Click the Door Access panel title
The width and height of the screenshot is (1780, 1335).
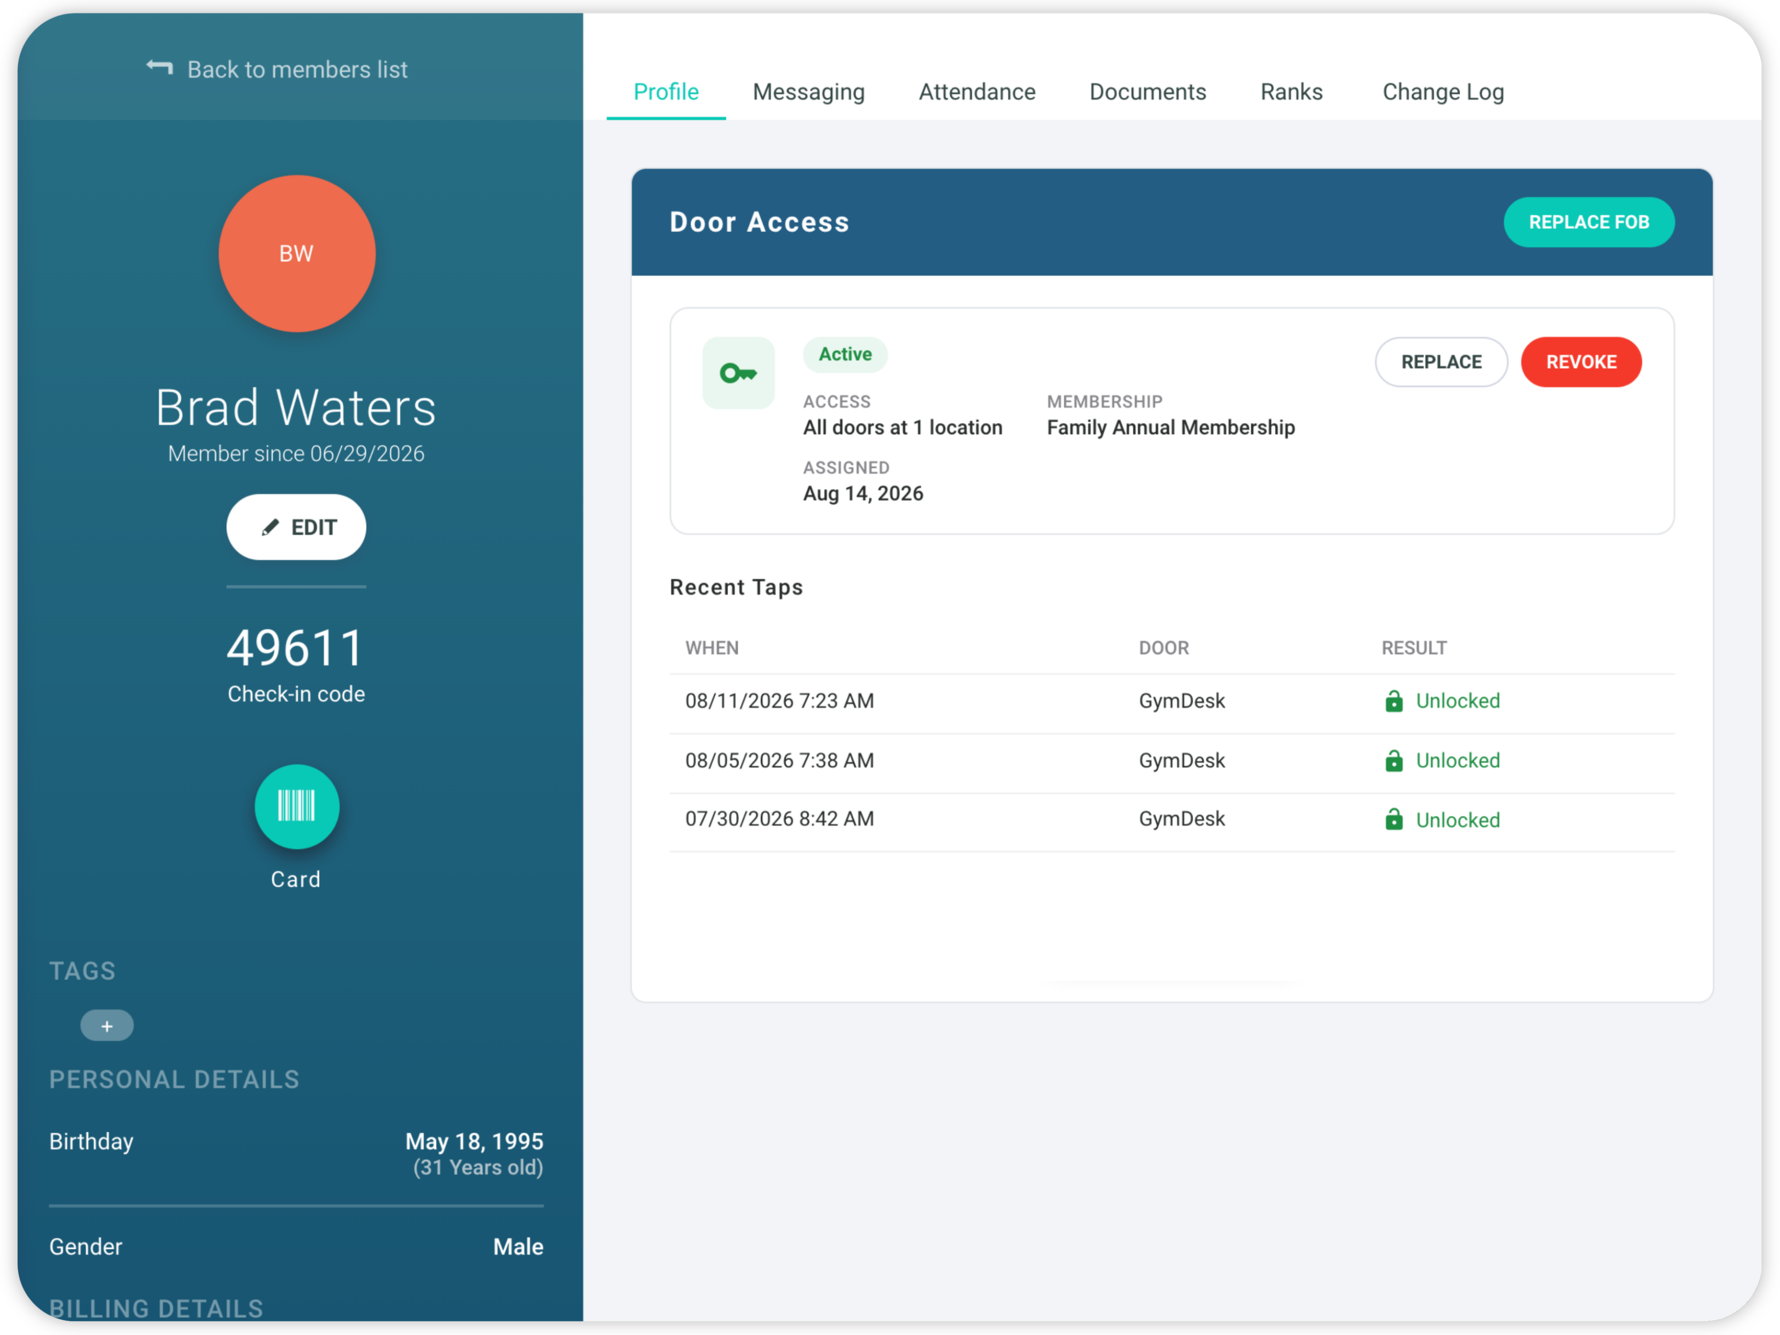[x=759, y=222]
